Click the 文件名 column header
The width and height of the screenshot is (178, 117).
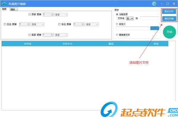pyautogui.click(x=28, y=44)
